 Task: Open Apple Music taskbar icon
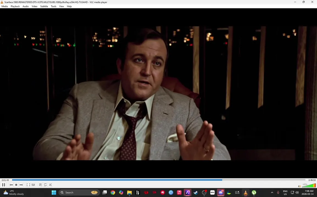(x=179, y=193)
